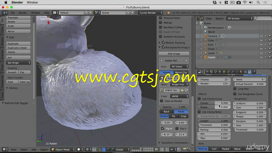Image resolution: width=272 pixels, height=153 pixels.
Task: Enable the Use Clump Curve checkbox
Action: 199,99
